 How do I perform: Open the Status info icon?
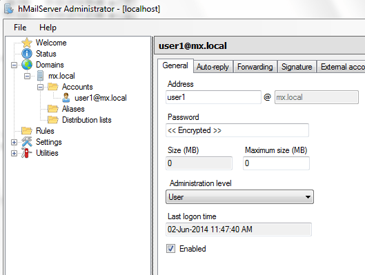point(27,54)
